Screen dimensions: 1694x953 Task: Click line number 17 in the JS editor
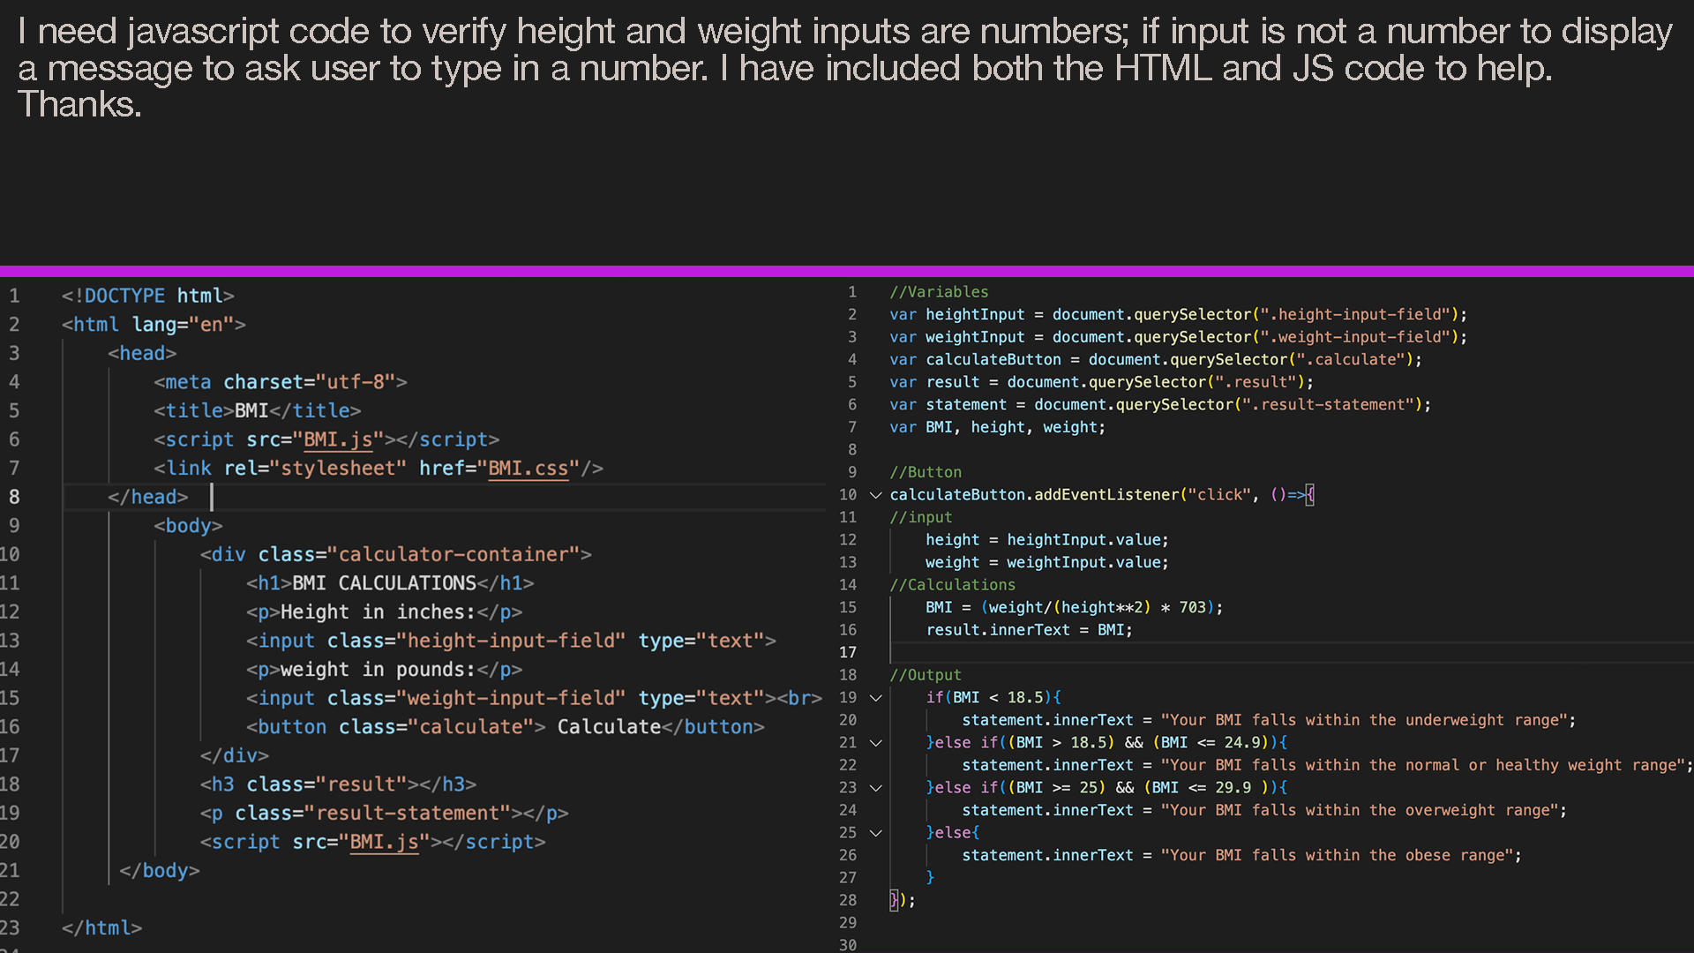click(848, 652)
